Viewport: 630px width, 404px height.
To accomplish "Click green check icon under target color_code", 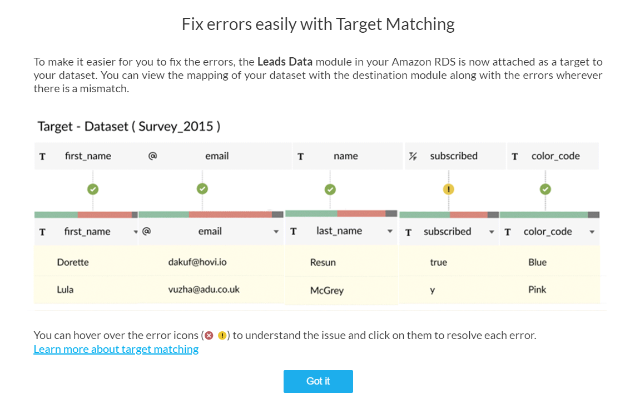I will (545, 189).
